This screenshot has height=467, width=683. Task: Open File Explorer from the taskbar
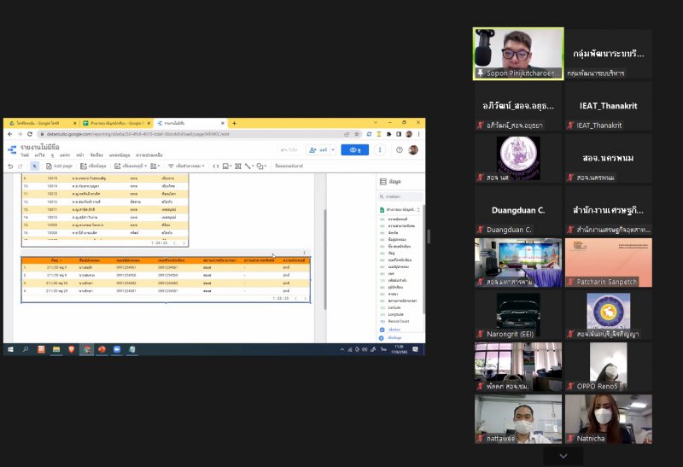[56, 349]
